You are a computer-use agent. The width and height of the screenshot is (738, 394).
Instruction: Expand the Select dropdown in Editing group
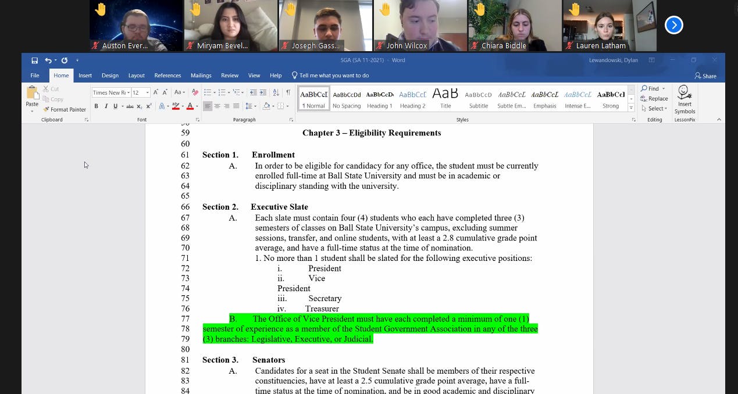point(654,108)
